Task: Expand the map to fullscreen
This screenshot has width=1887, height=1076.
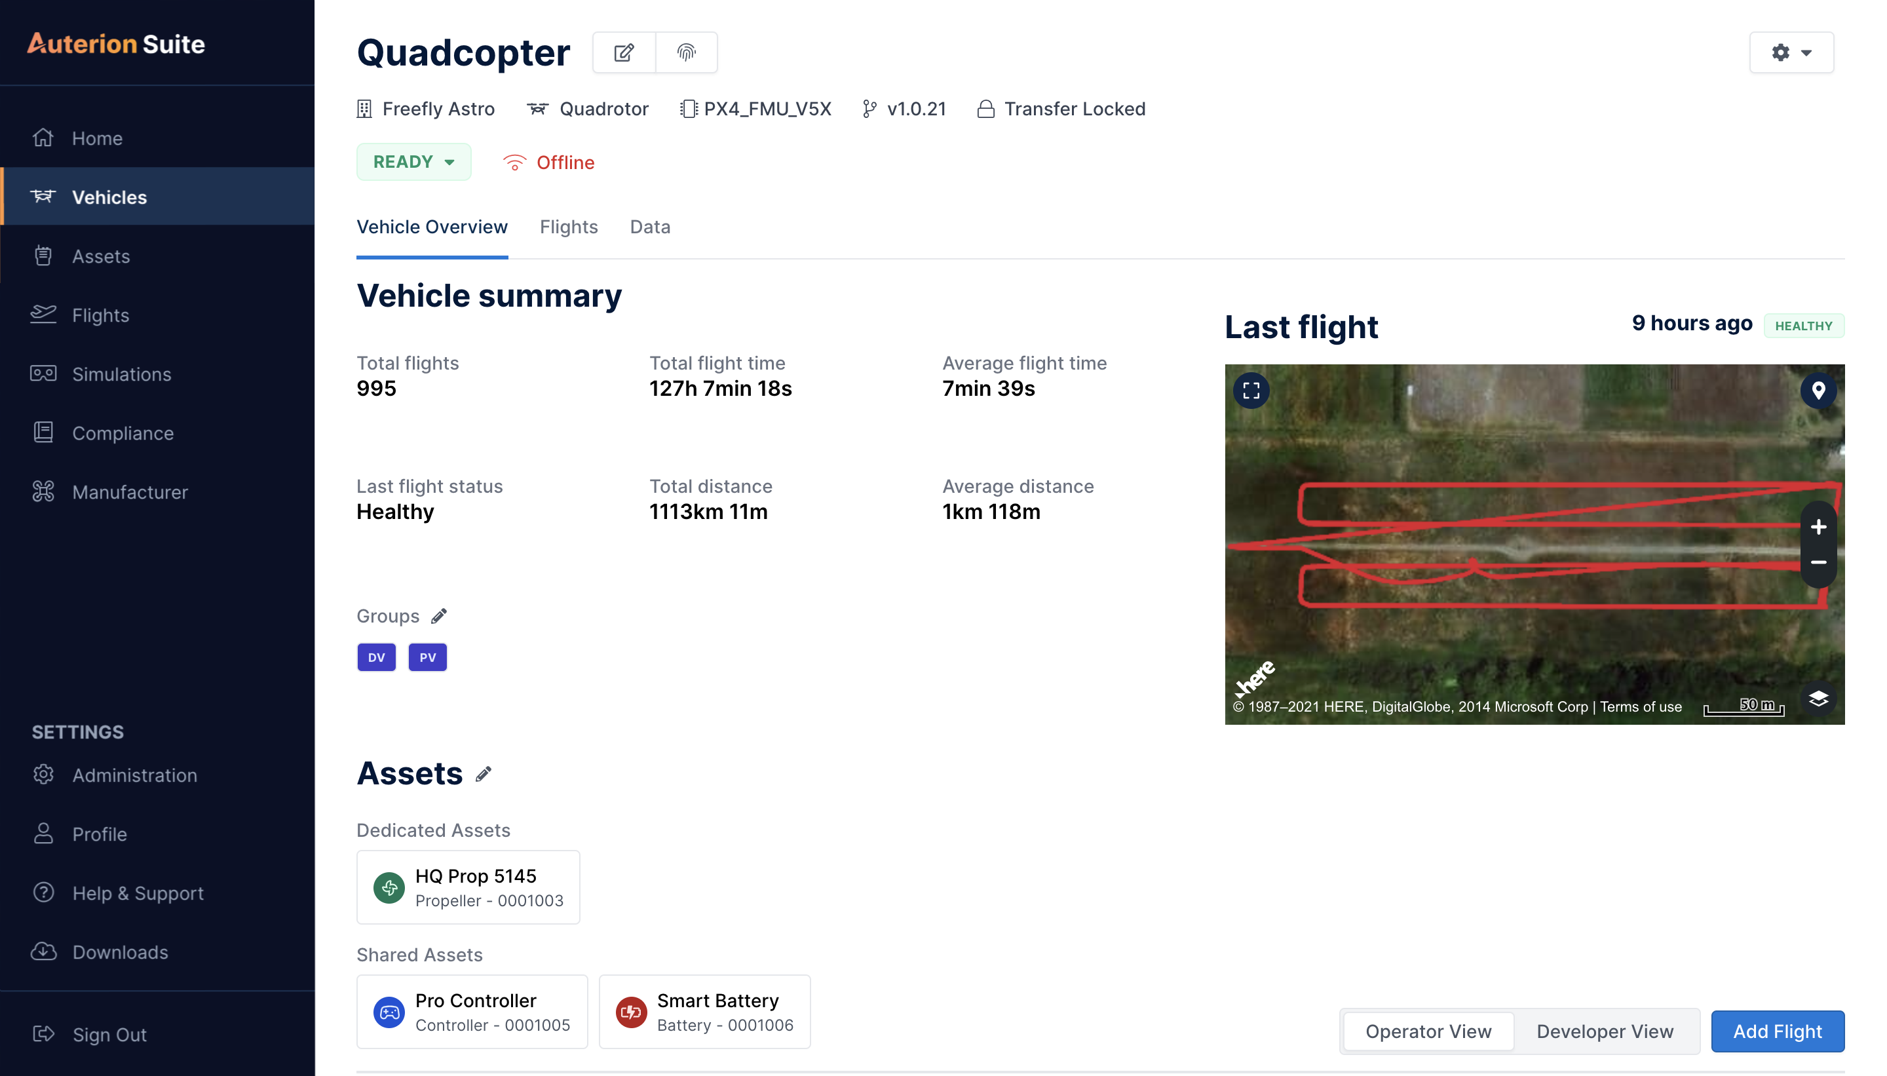Action: click(1251, 390)
